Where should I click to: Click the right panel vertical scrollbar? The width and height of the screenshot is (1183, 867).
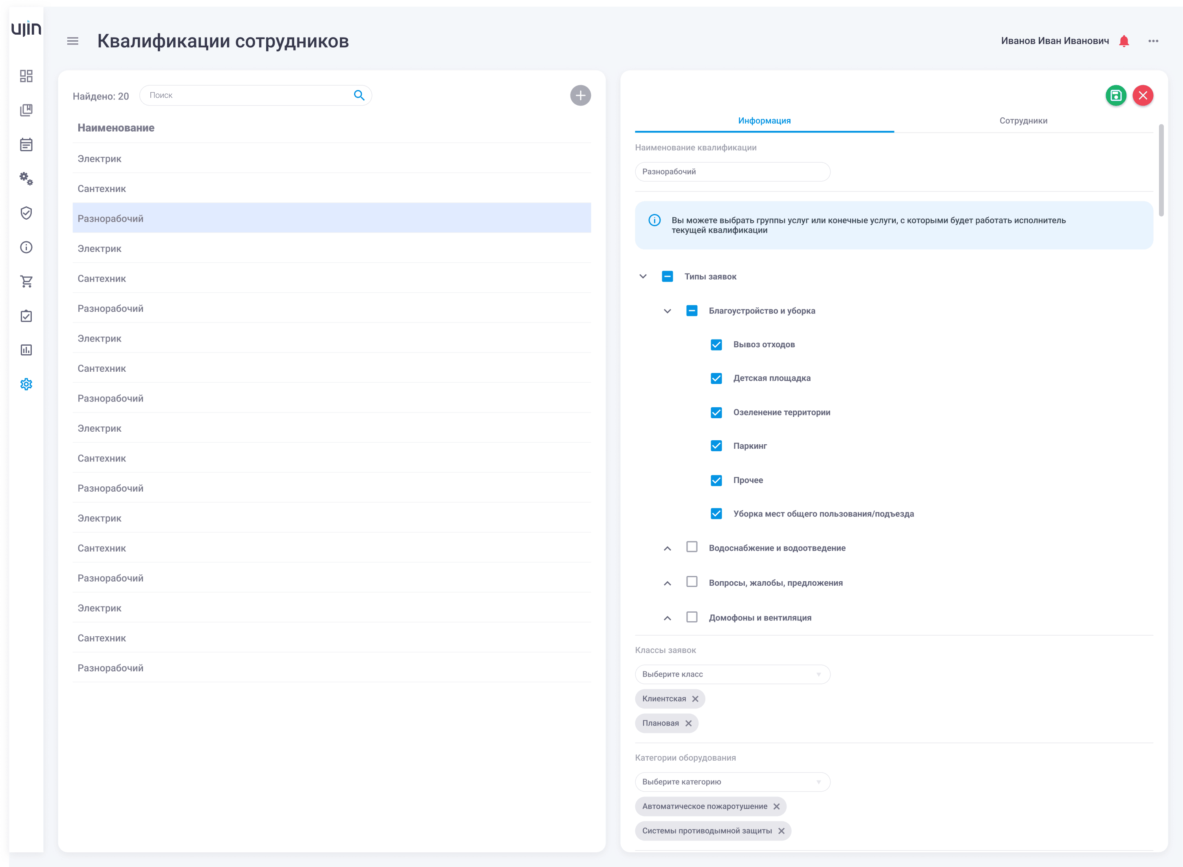pos(1161,170)
